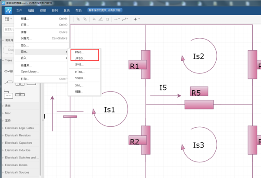
Task: Expand the 嵌入 submenu entry
Action: (x=41, y=58)
